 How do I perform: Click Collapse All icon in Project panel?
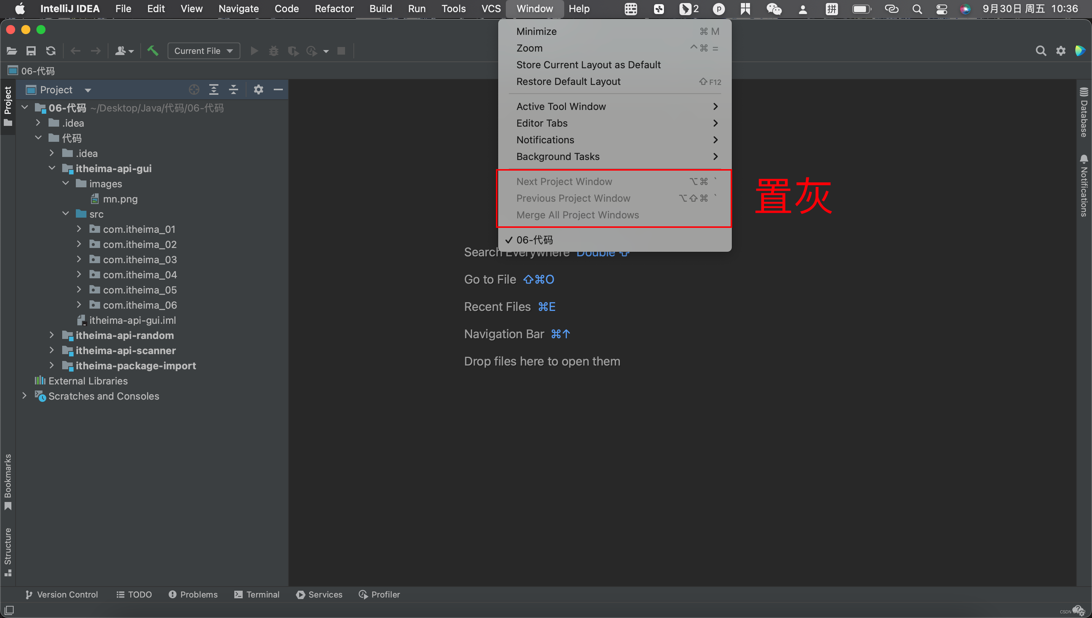[234, 89]
